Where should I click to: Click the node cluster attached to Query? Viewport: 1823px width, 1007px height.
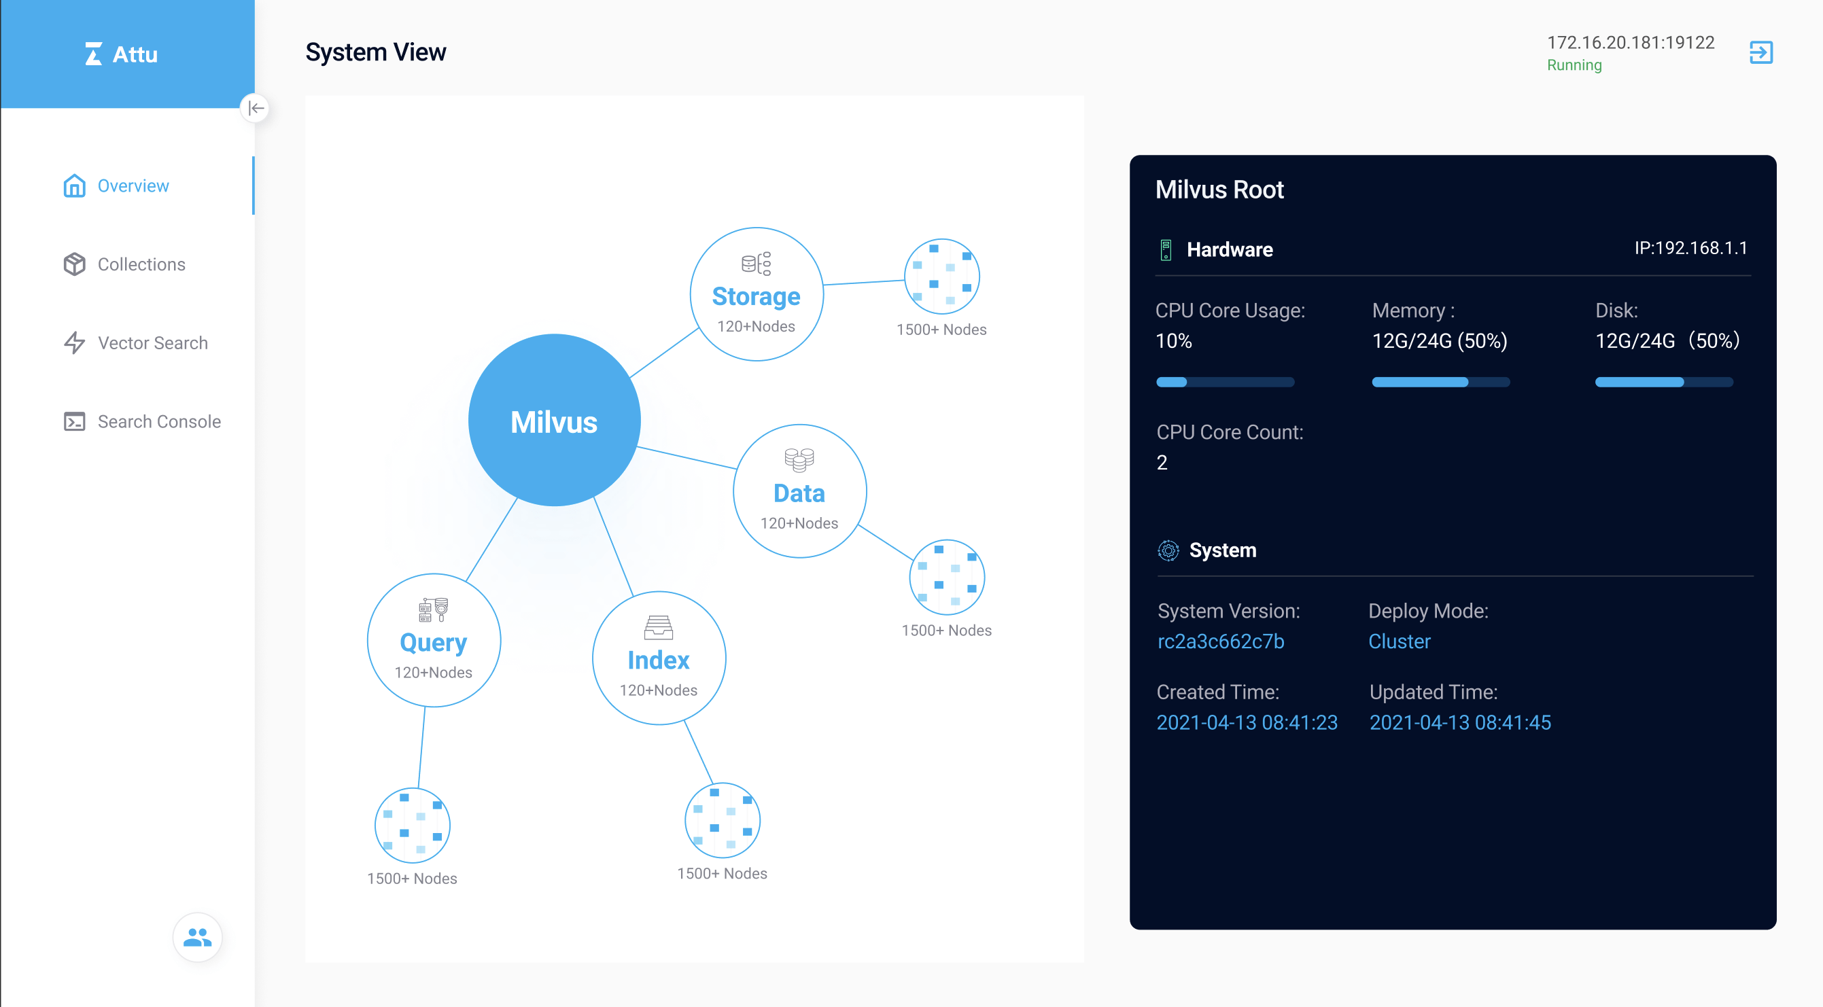pyautogui.click(x=413, y=825)
